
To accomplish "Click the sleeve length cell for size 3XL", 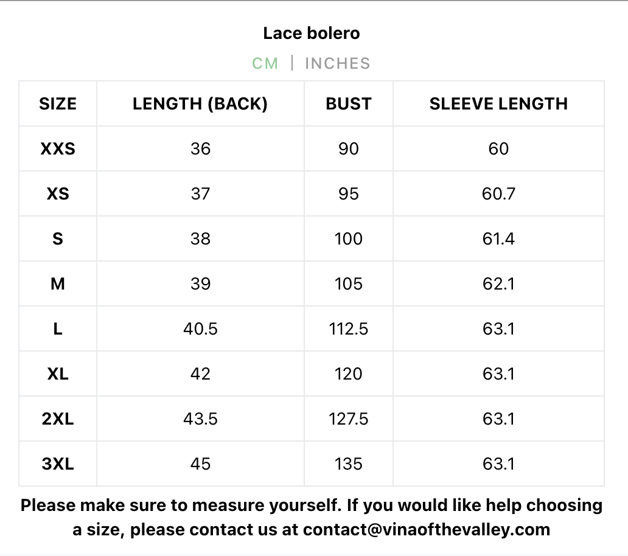I will pyautogui.click(x=498, y=464).
